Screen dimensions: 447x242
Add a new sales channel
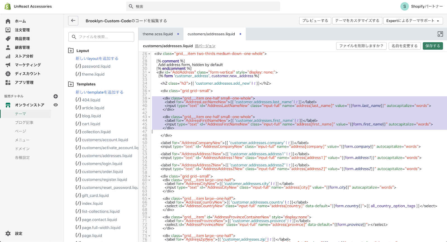pos(56,96)
